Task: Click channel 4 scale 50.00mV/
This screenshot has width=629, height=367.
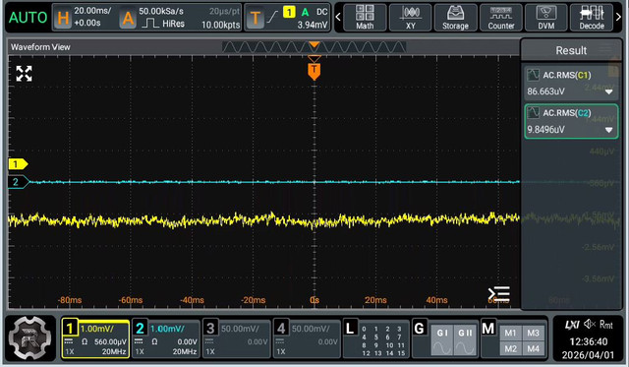Action: pyautogui.click(x=311, y=329)
